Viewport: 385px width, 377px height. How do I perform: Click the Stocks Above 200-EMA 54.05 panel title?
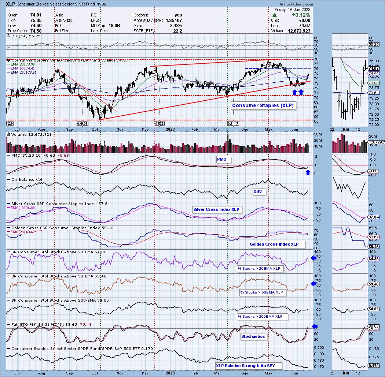click(58, 300)
